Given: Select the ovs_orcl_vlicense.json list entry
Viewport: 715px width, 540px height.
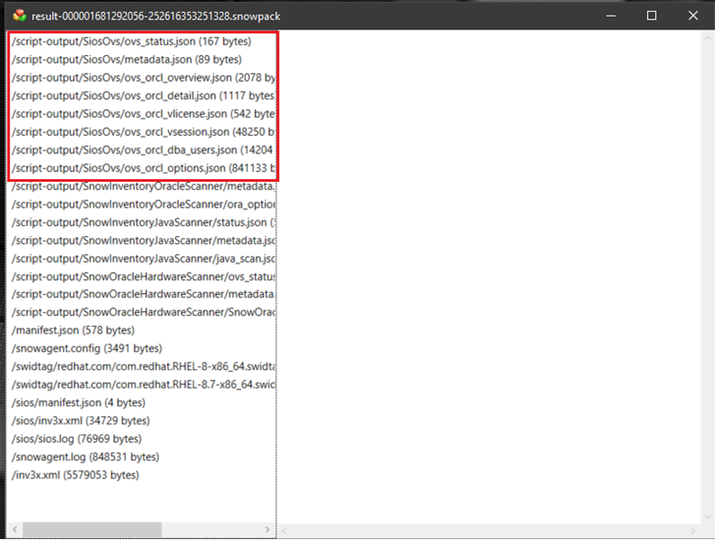Looking at the screenshot, I should click(x=143, y=114).
